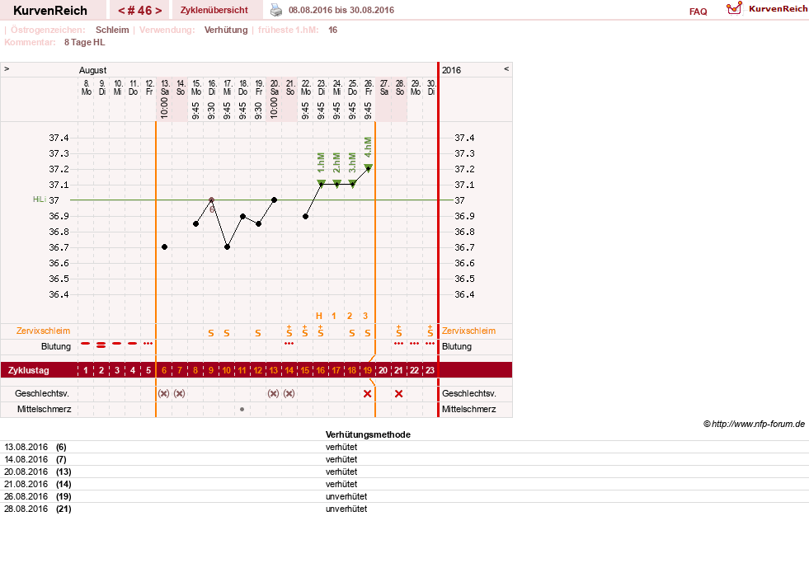The image size is (809, 582).
Task: Click the spotting dots on cycle day 22
Action: [x=414, y=343]
